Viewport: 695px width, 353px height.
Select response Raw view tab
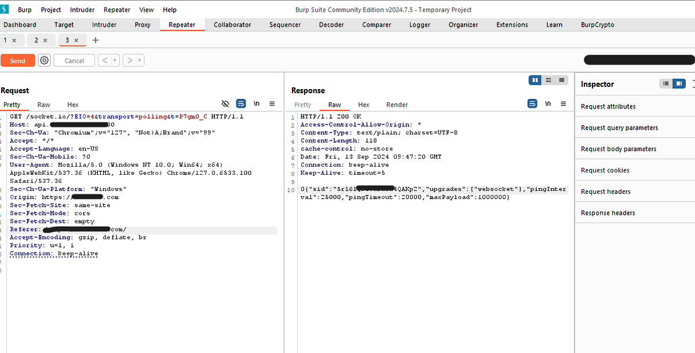pos(335,105)
